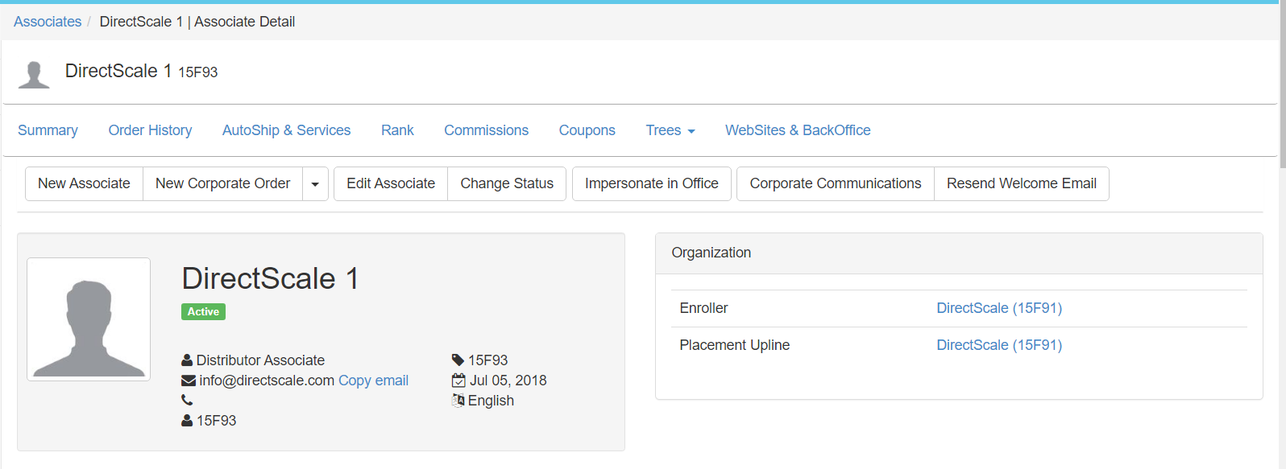Viewport: 1286px width, 469px height.
Task: Expand the Trees dropdown menu
Action: pyautogui.click(x=670, y=130)
